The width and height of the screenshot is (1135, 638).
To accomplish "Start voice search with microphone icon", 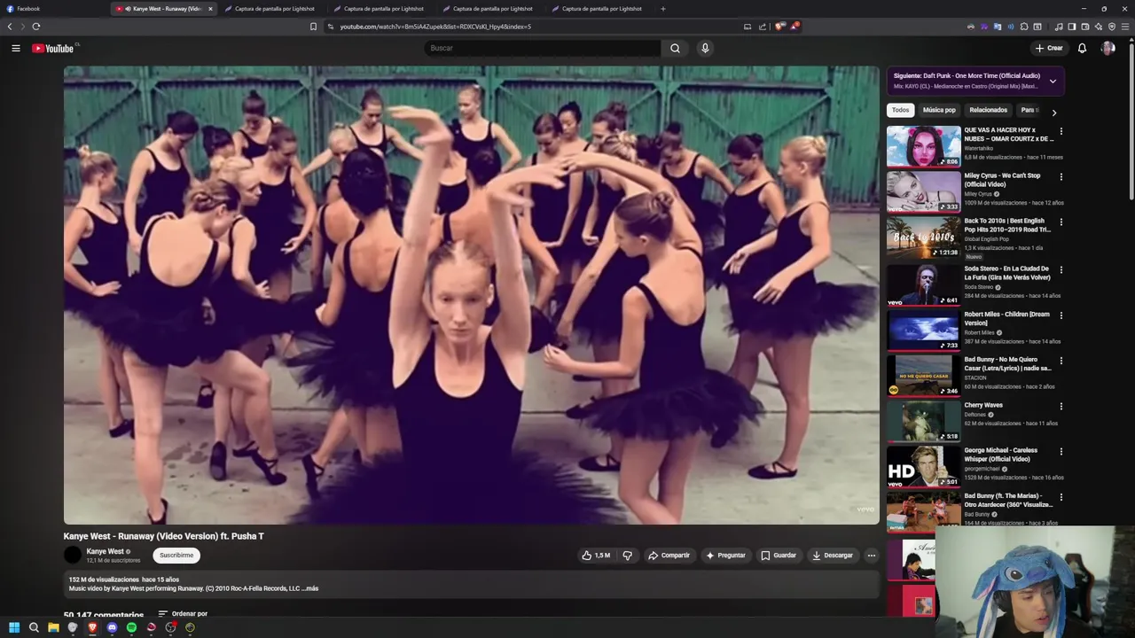I will click(x=705, y=48).
